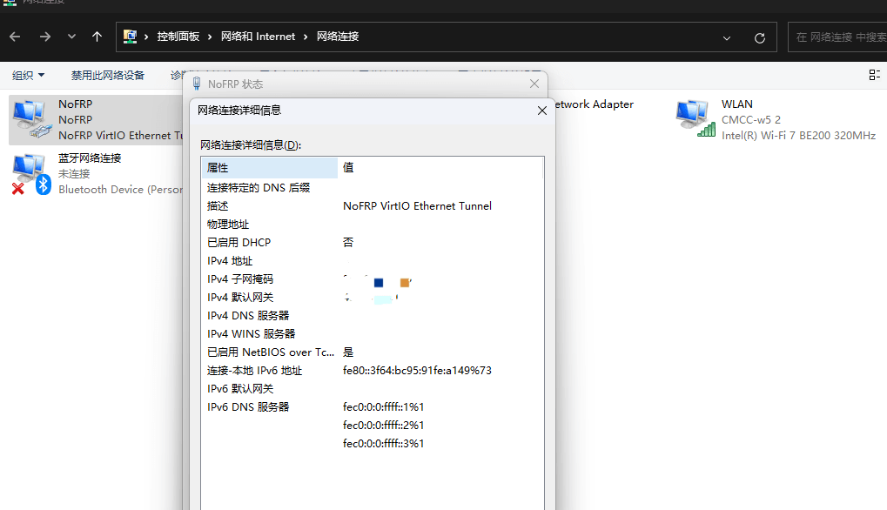Image resolution: width=887 pixels, height=510 pixels.
Task: Go up one folder level
Action: pyautogui.click(x=97, y=37)
